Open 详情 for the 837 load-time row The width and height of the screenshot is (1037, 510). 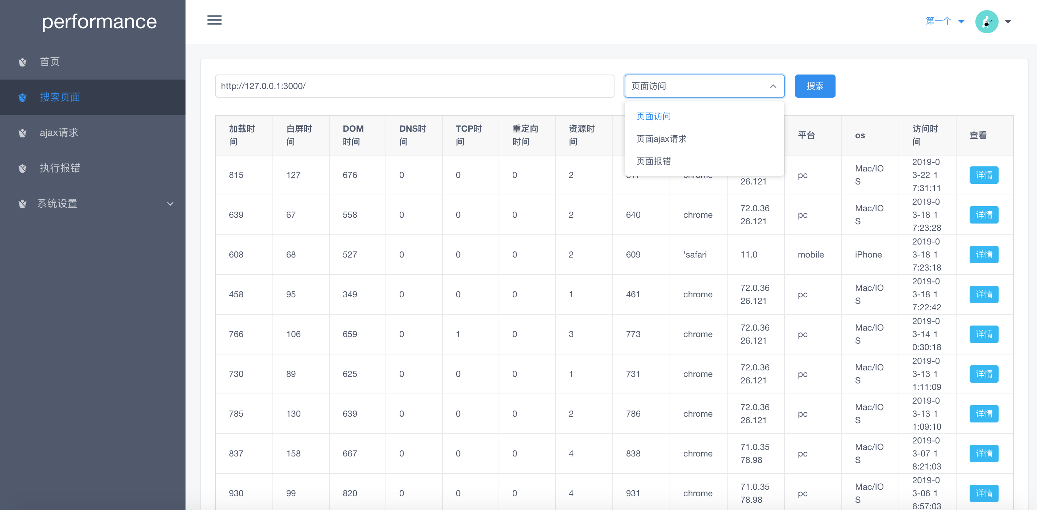click(983, 453)
